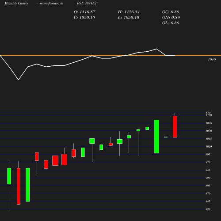Click the tiny green dash candle near 1049
The height and width of the screenshot is (221, 221).
click(x=166, y=137)
